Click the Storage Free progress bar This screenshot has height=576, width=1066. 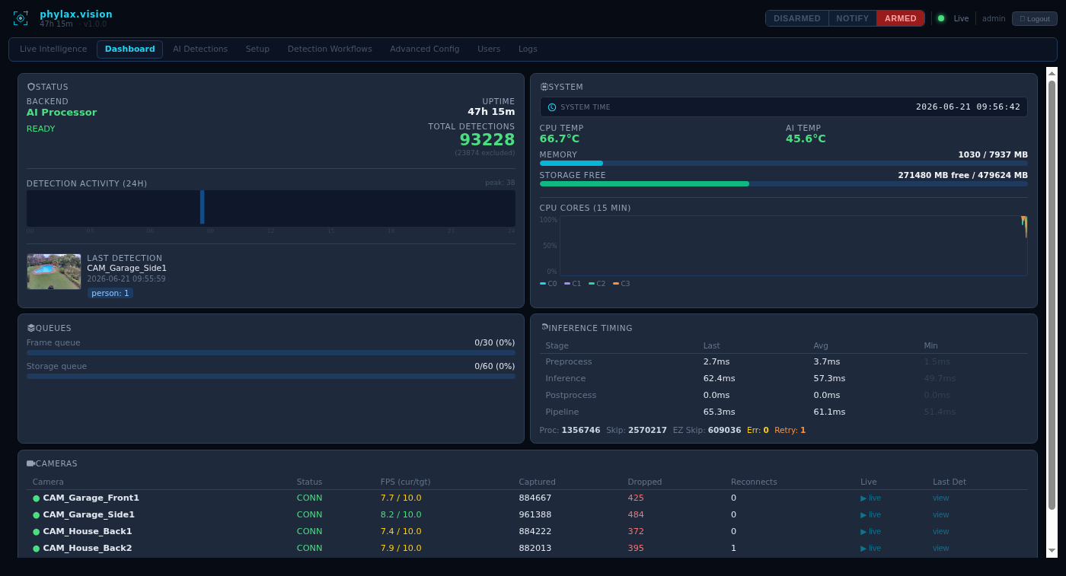[x=784, y=183]
